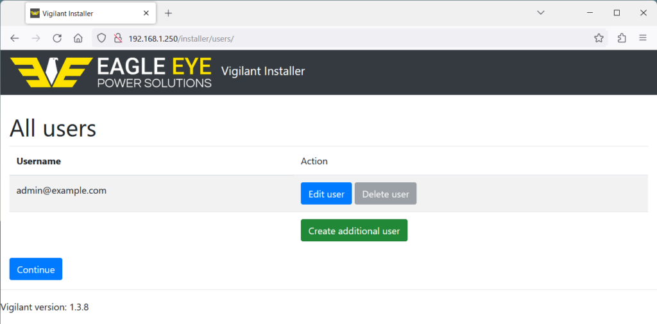The width and height of the screenshot is (657, 324).
Task: Maximize the browser window
Action: (x=617, y=13)
